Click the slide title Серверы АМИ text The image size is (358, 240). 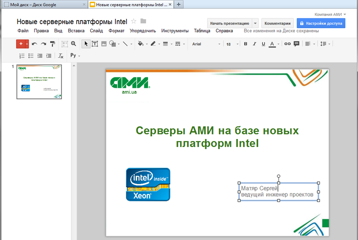(x=217, y=137)
